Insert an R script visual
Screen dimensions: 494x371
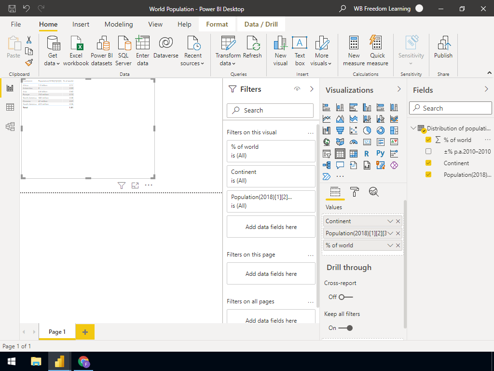tap(366, 153)
